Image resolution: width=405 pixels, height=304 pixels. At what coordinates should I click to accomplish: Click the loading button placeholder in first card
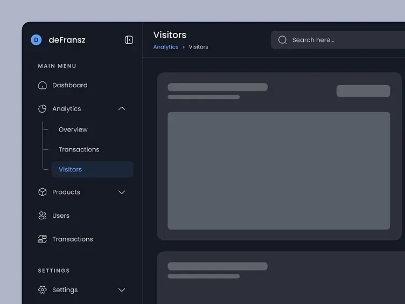363,91
